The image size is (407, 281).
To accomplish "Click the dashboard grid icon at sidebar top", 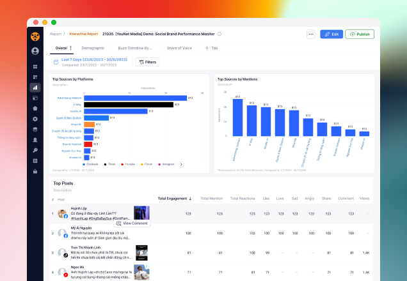I will point(35,66).
